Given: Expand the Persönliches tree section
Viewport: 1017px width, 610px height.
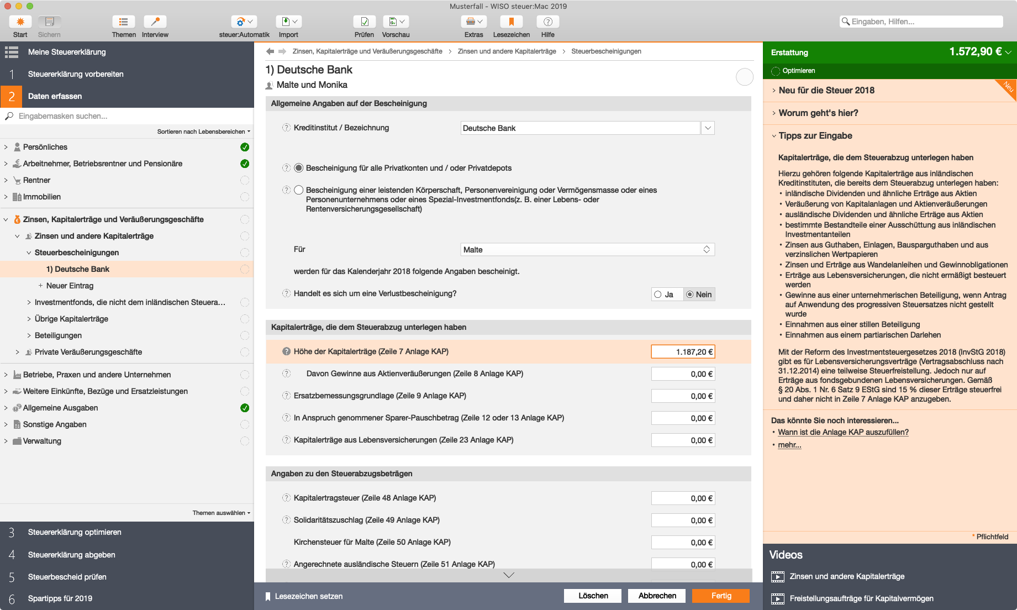Looking at the screenshot, I should coord(6,147).
